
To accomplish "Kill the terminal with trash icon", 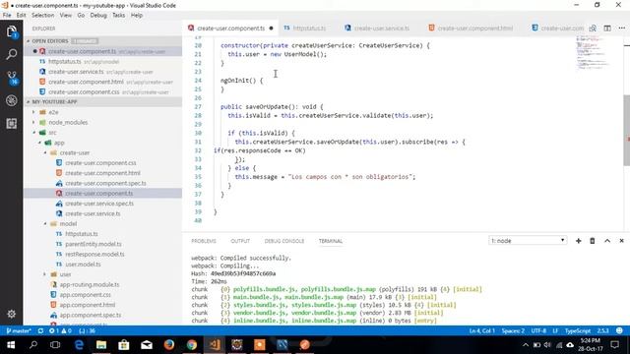I will pyautogui.click(x=593, y=241).
